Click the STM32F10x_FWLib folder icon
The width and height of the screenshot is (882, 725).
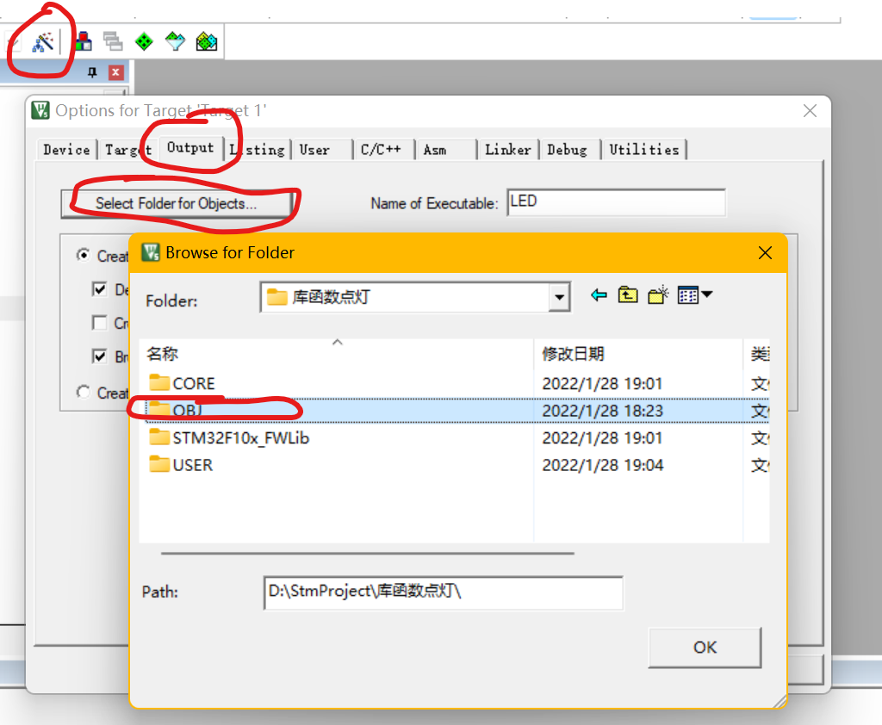tap(159, 437)
